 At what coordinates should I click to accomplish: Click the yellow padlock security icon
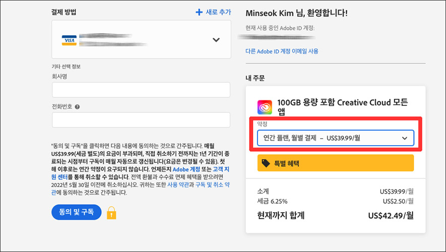[x=111, y=213]
